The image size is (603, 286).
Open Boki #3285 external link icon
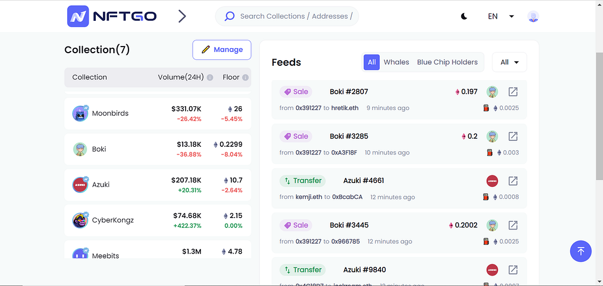(x=513, y=136)
